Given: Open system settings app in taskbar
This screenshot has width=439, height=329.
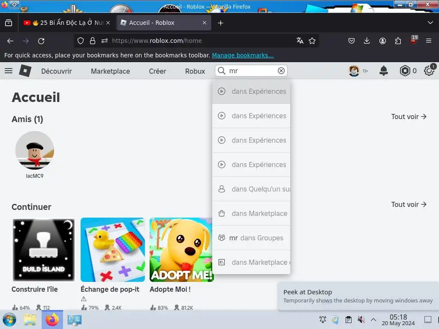Looking at the screenshot, I should click(75, 320).
